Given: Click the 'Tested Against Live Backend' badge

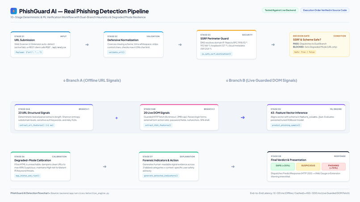Looking at the screenshot, I should coord(280,10).
